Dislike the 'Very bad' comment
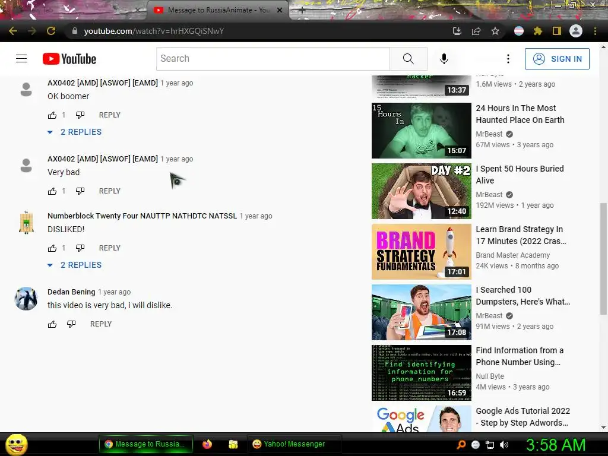The image size is (608, 456). pyautogui.click(x=80, y=191)
